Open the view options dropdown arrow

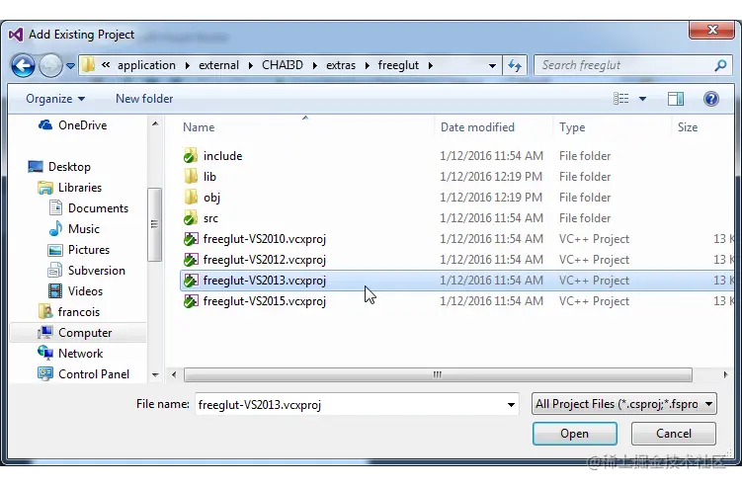pos(642,99)
